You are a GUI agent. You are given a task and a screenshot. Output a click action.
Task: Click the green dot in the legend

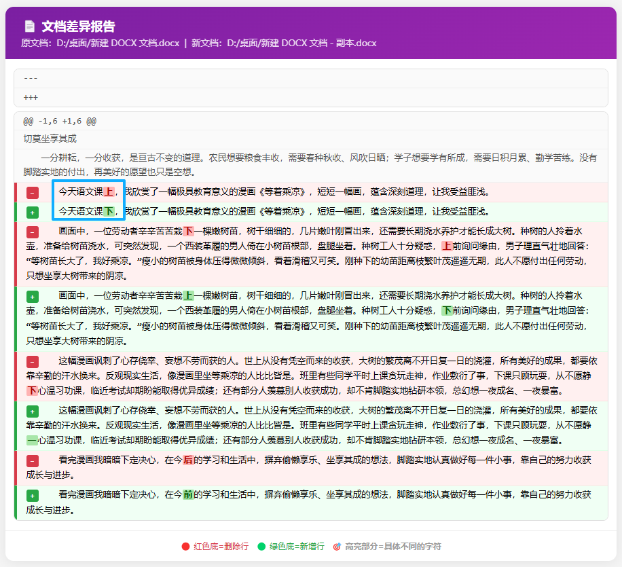click(x=261, y=547)
